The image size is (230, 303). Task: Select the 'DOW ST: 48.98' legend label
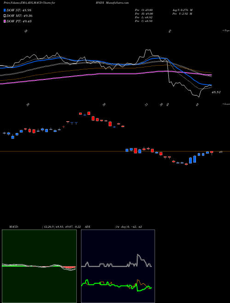19,10
